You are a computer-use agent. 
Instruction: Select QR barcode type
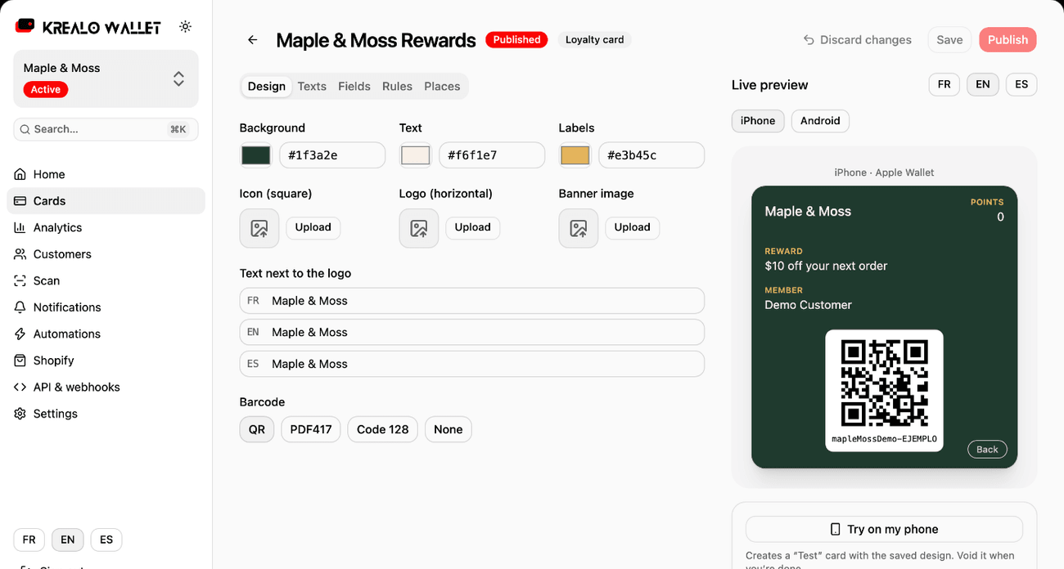(257, 429)
